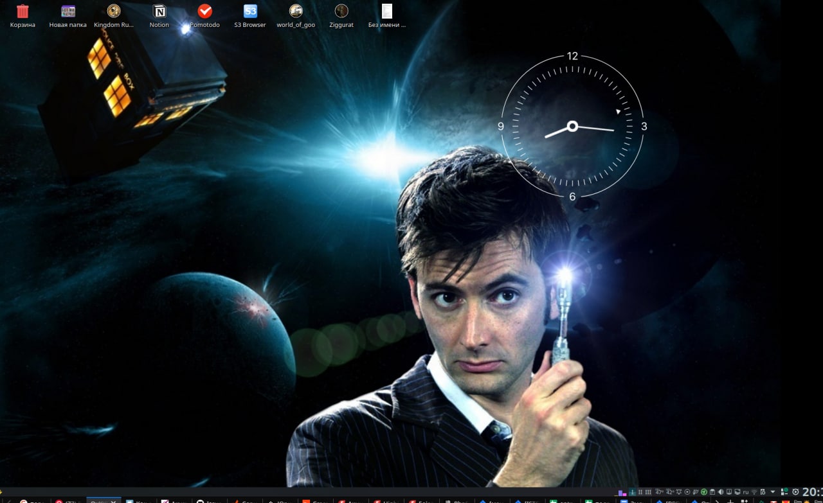Launch the Kingdom Ru... game shortcut
The width and height of the screenshot is (823, 503).
[x=114, y=16]
